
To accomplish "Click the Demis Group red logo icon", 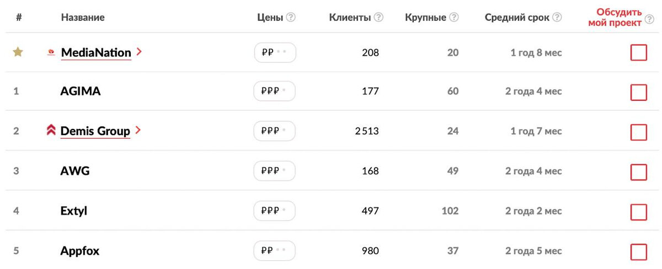I will pyautogui.click(x=51, y=131).
